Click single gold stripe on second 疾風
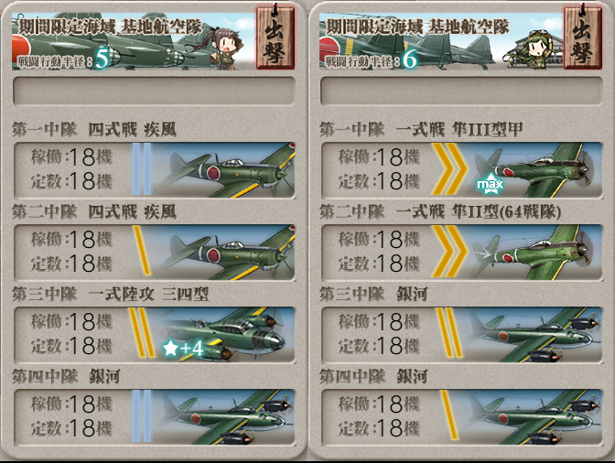Image resolution: width=615 pixels, height=463 pixels. (x=142, y=250)
